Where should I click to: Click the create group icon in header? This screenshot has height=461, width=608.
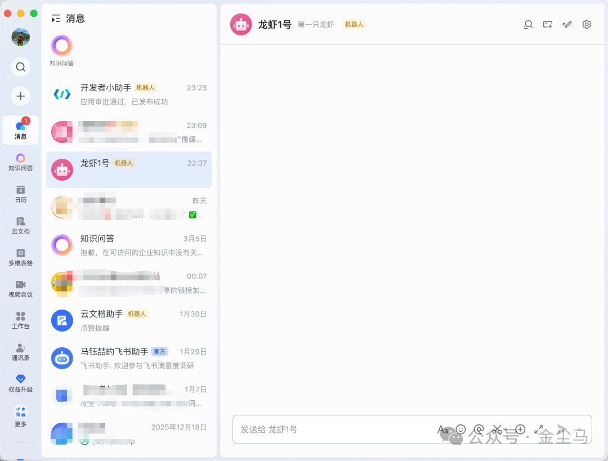point(548,24)
